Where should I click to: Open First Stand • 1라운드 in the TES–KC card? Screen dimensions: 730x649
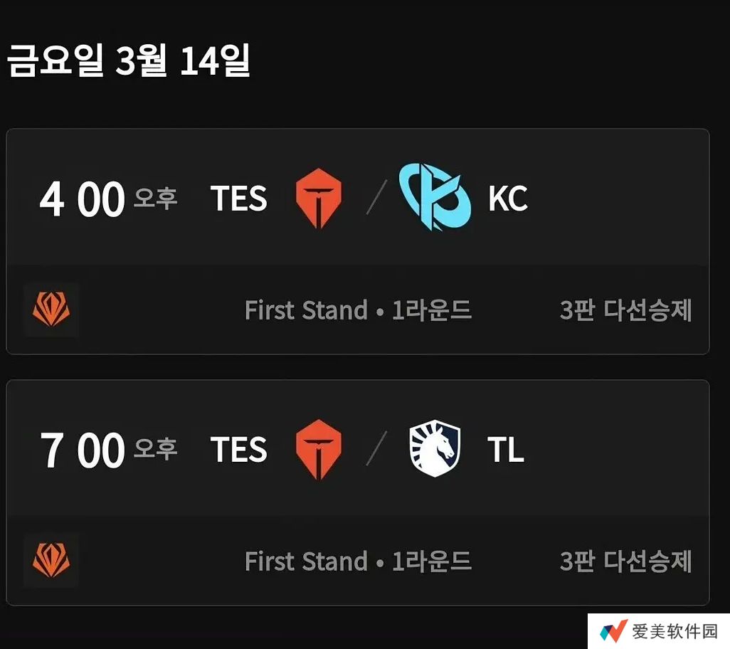point(358,310)
